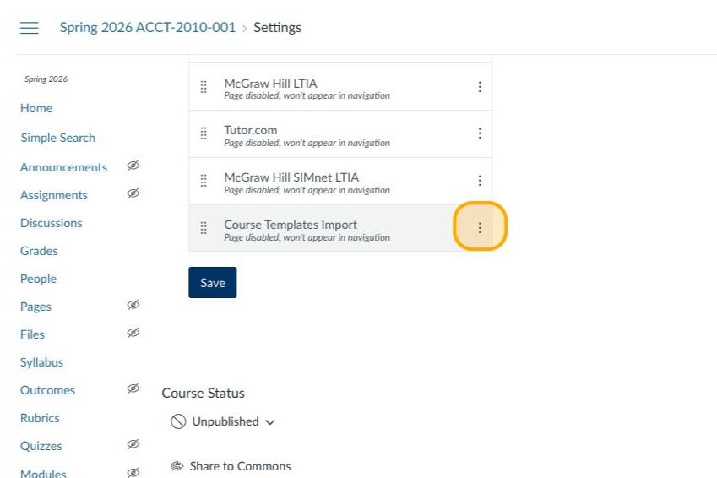
Task: Click hidden eye icon beside Assignments
Action: click(x=133, y=194)
